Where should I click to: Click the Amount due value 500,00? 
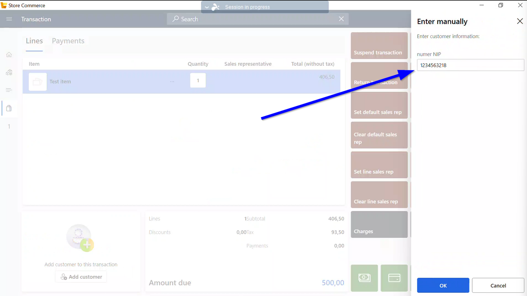[333, 283]
